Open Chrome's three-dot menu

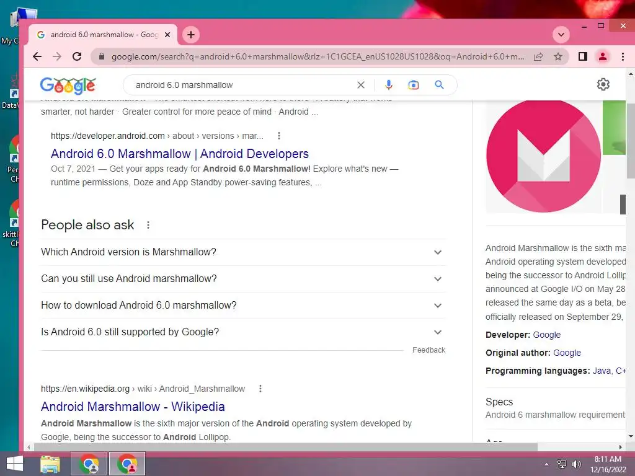(623, 56)
